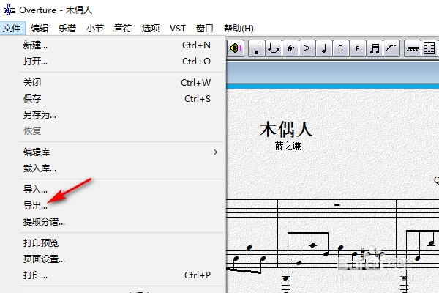The height and width of the screenshot is (293, 439).
Task: Select 关闭 in the file menu
Action: click(x=123, y=83)
